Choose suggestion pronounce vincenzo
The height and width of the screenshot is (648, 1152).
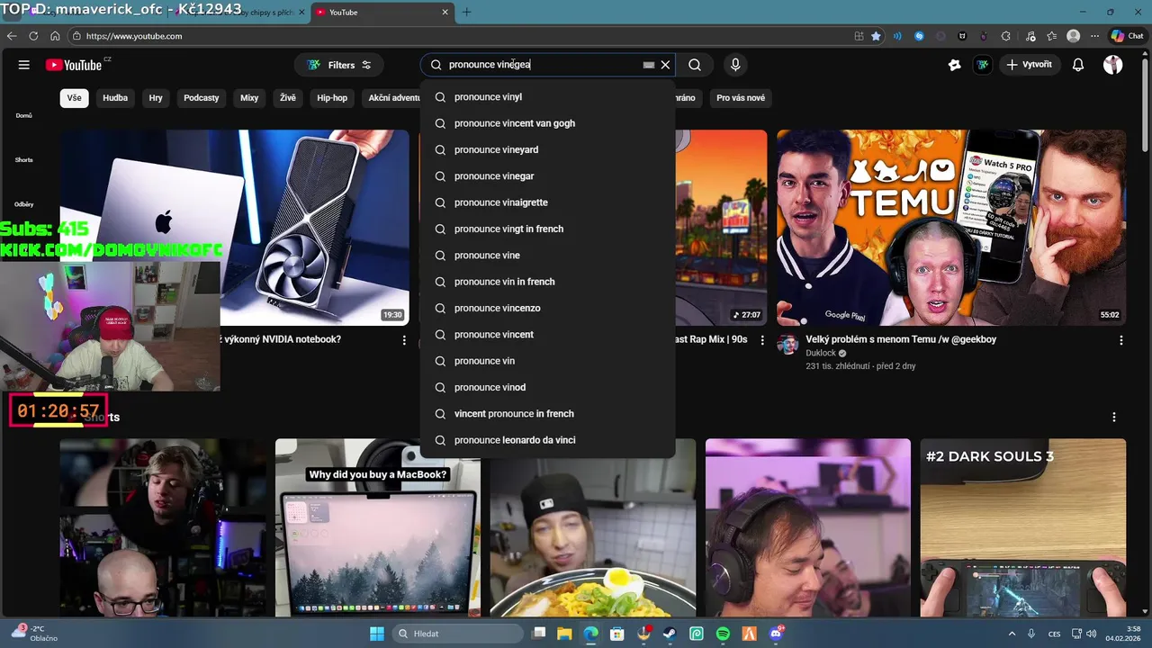point(547,308)
